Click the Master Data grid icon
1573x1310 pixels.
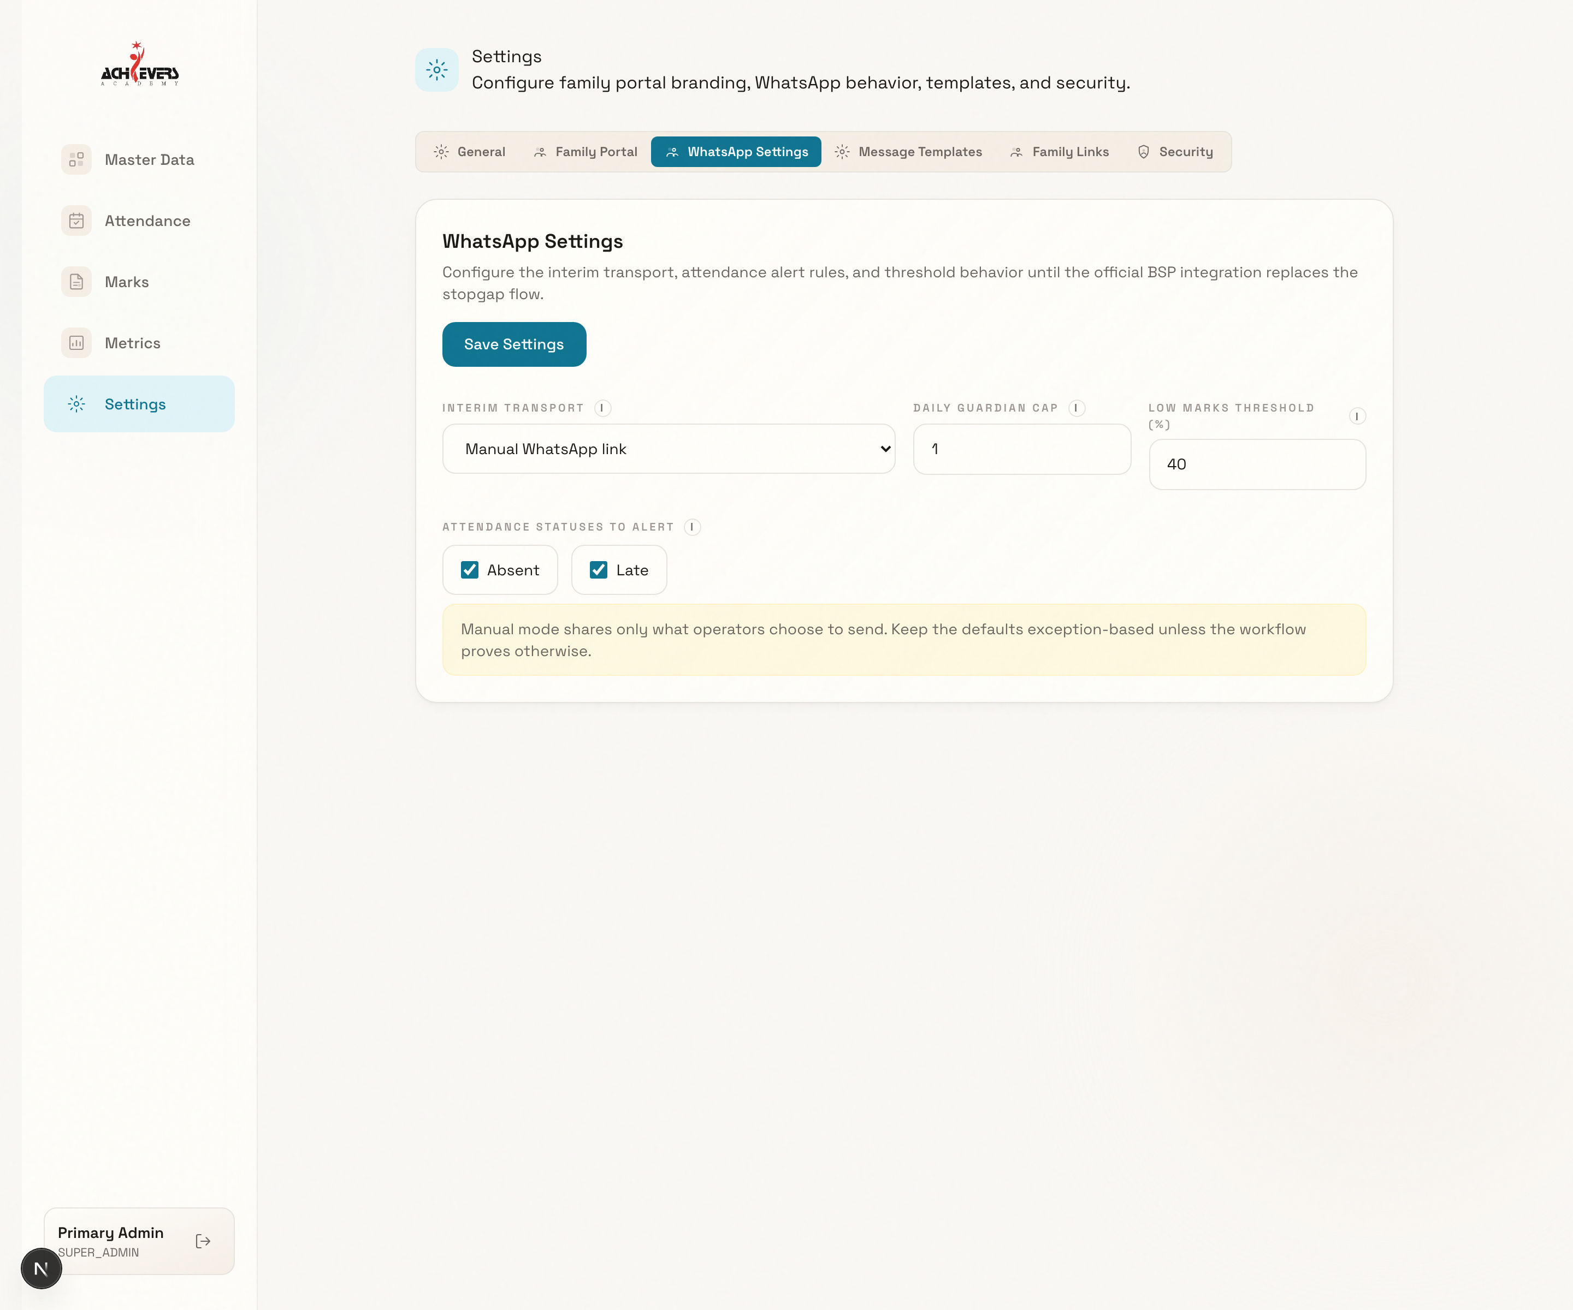[x=76, y=159]
